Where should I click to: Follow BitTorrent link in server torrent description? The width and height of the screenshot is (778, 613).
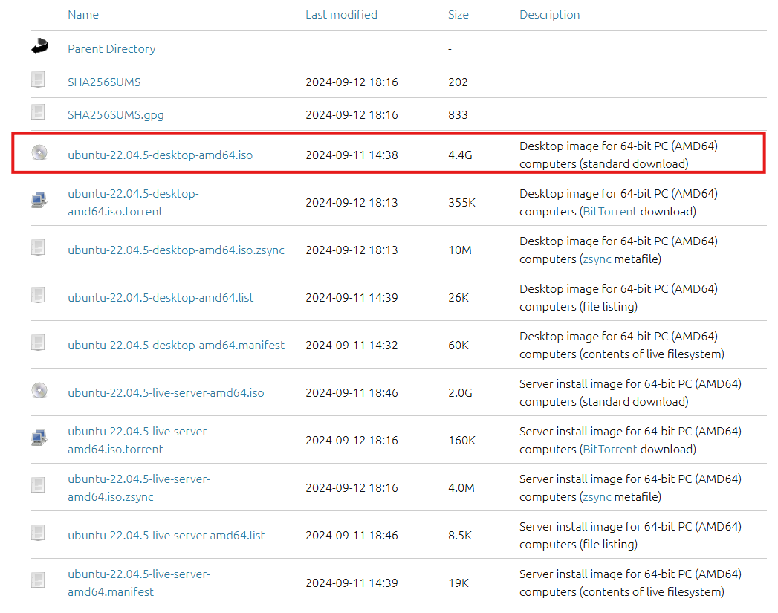tap(610, 449)
